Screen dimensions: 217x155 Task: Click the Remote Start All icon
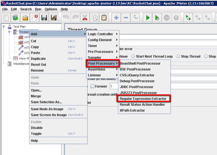pyautogui.click(x=188, y=18)
